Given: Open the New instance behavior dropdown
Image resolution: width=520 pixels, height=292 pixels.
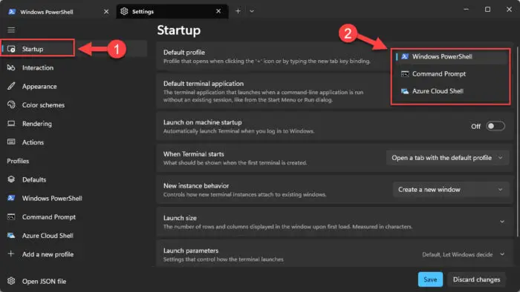Looking at the screenshot, I should (451, 190).
